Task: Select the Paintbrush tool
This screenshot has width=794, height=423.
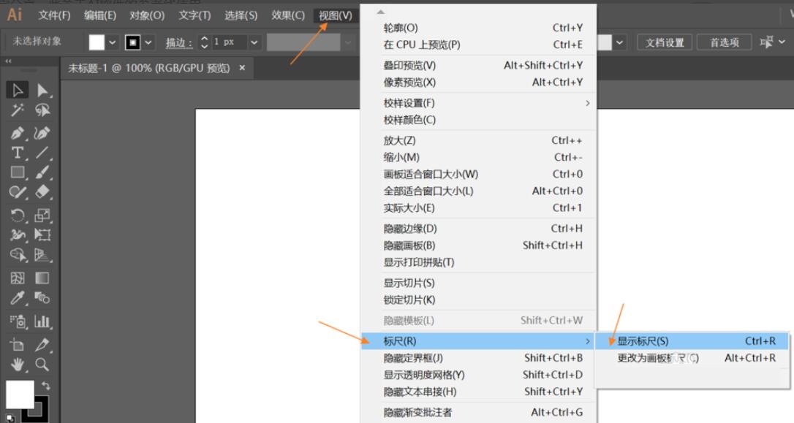Action: pos(42,172)
